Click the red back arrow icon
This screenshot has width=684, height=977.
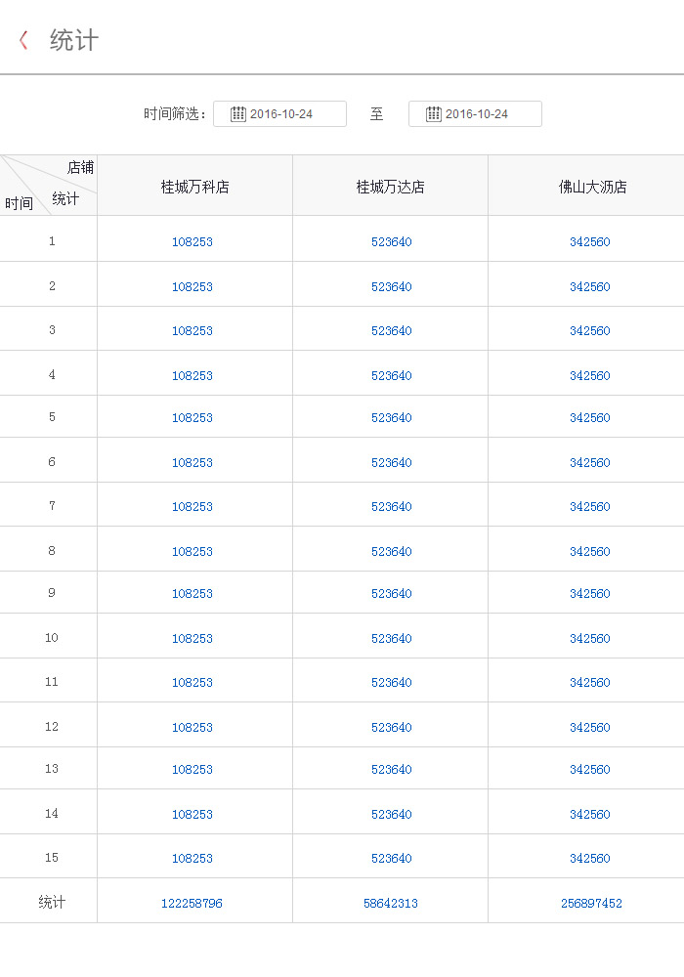[23, 40]
